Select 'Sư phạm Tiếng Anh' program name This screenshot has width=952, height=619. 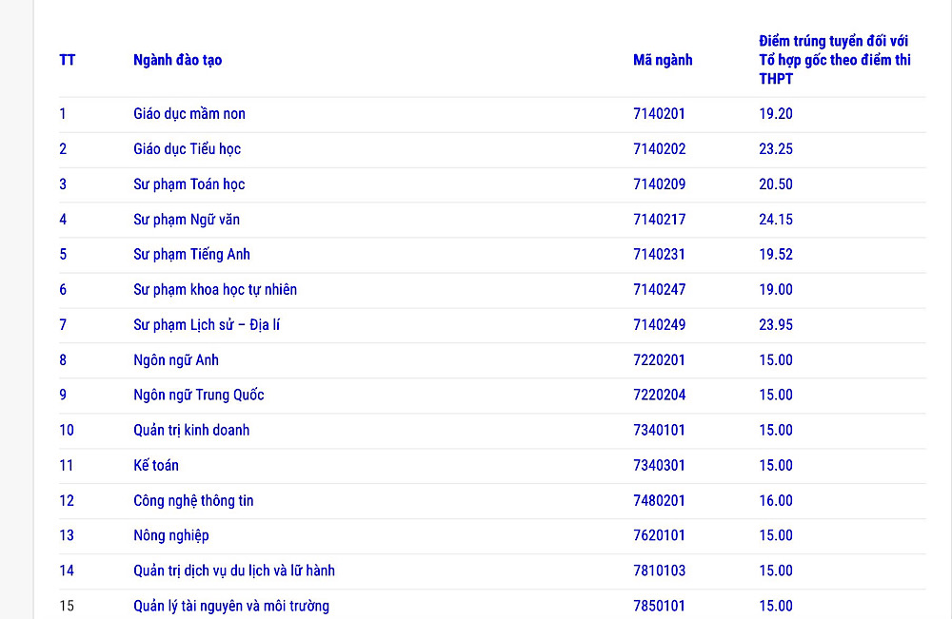[191, 255]
